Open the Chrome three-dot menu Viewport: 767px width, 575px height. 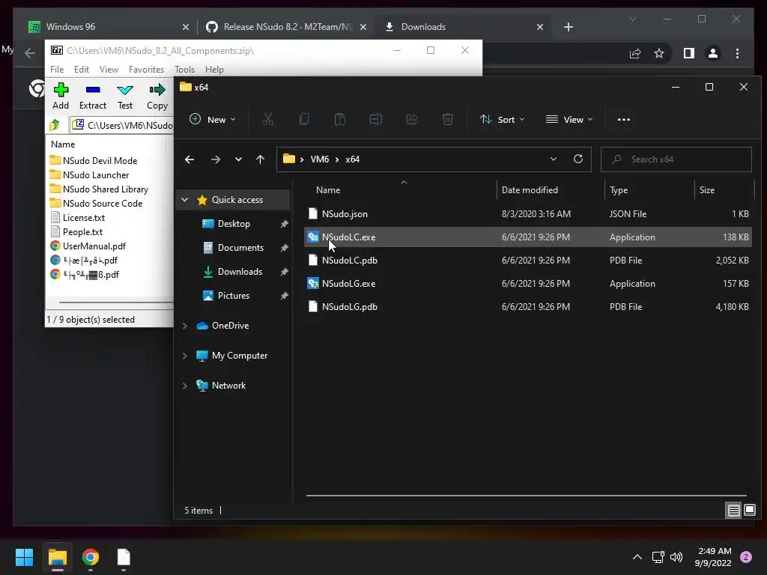737,53
